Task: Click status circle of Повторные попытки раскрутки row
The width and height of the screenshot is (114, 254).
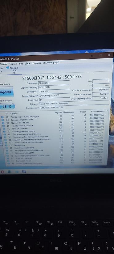Action: (x=2, y=117)
